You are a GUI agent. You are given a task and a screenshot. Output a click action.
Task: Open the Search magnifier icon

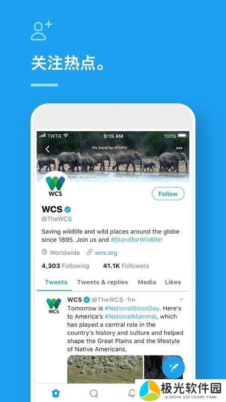(x=94, y=393)
